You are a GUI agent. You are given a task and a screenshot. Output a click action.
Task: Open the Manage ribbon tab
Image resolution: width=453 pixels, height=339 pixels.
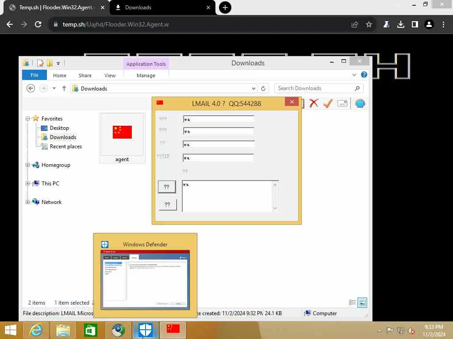point(146,75)
